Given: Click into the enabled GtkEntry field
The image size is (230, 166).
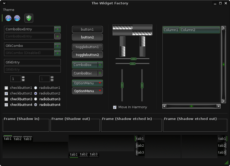Looking at the screenshot, I should 32,62.
